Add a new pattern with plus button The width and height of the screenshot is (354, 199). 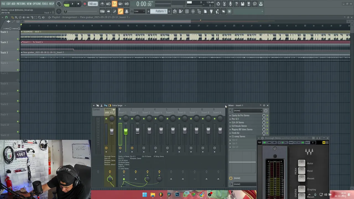pos(169,11)
